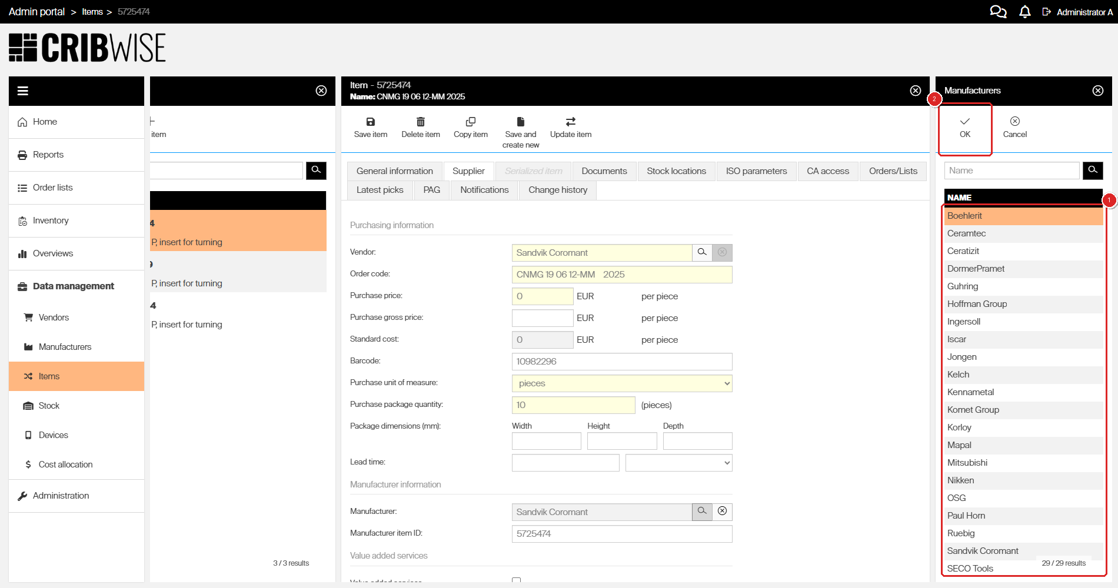Open Manufacturers in the sidebar

(x=76, y=347)
